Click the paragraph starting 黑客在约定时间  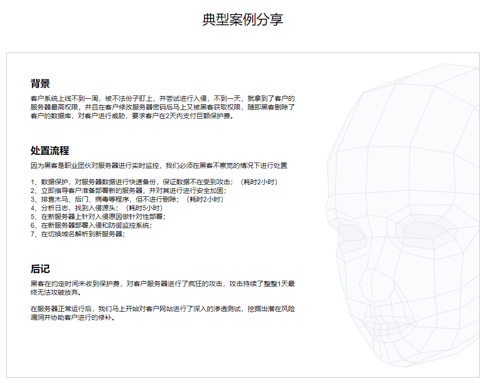coord(163,288)
